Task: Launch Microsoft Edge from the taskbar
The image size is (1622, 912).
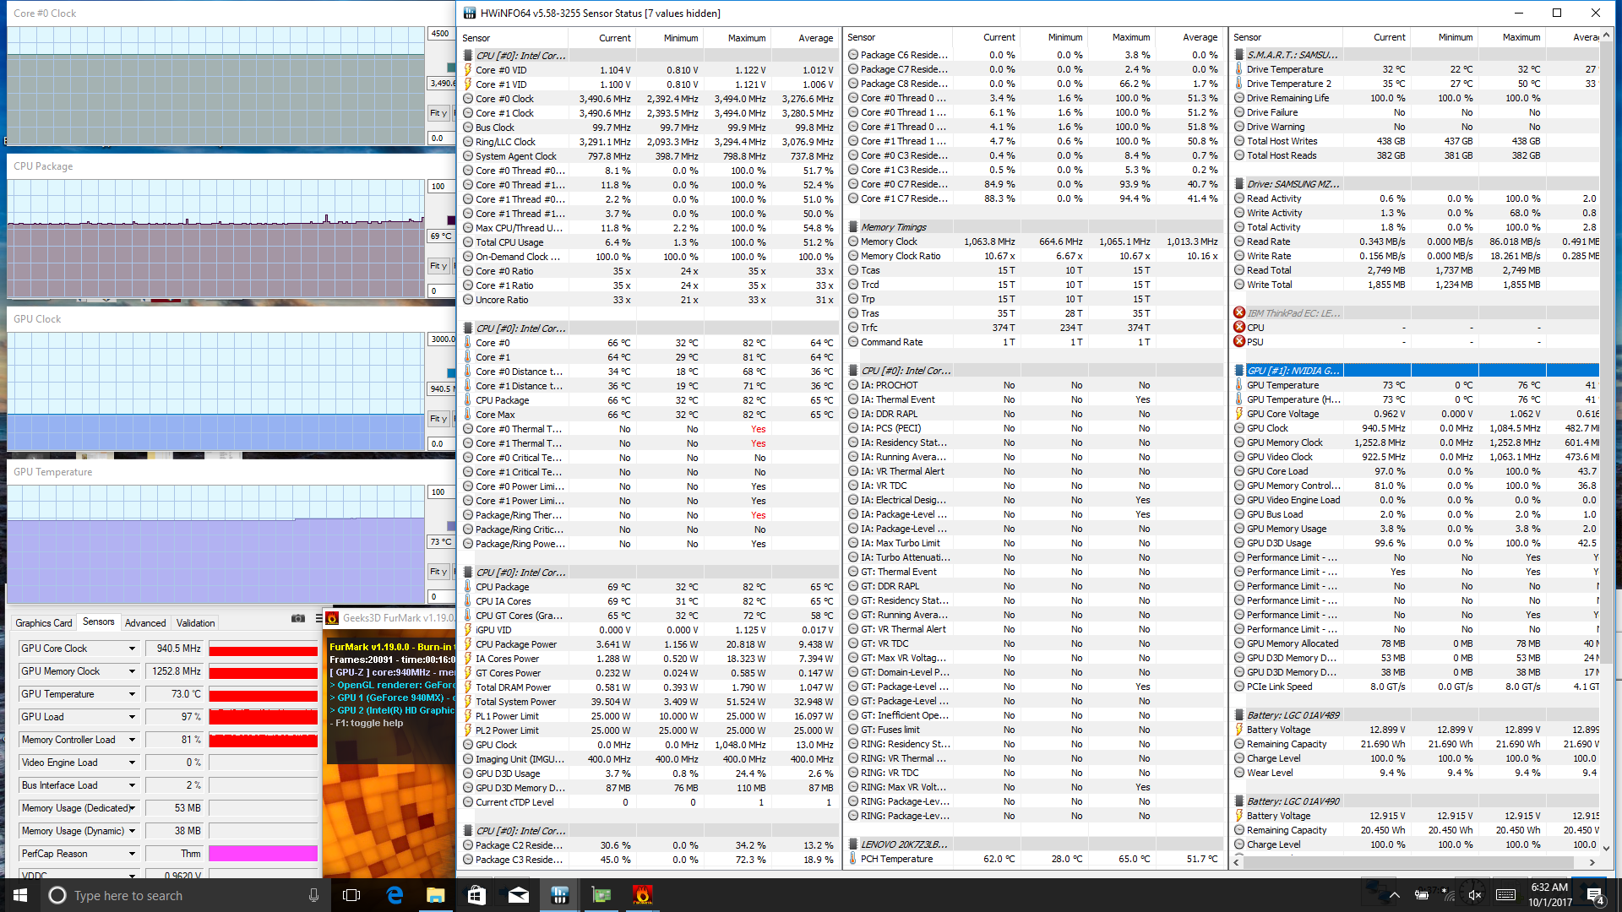Action: tap(395, 895)
